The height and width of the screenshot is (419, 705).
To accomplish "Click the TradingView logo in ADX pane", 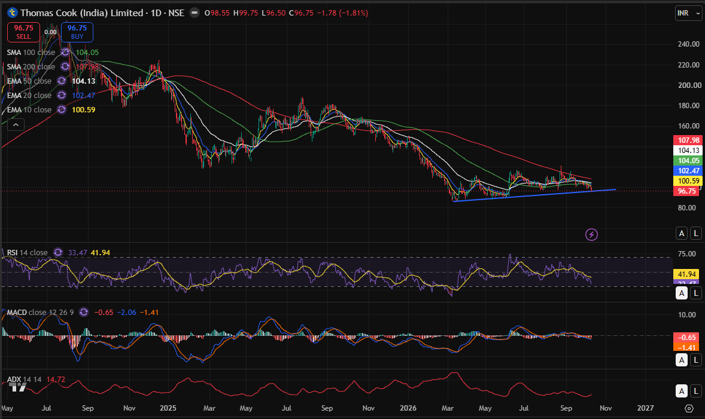I will coord(17,387).
